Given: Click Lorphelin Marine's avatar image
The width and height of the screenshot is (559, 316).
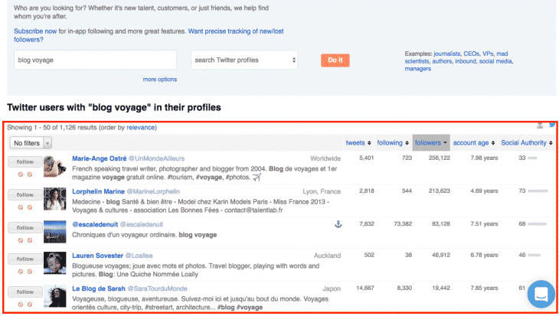Looking at the screenshot, I should point(55,200).
